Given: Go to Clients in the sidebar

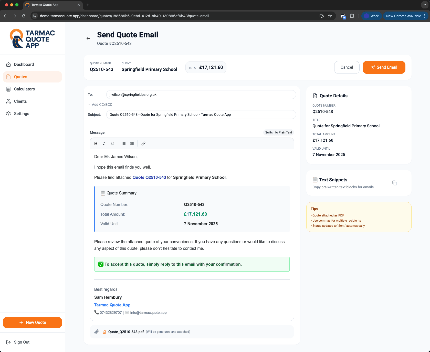Looking at the screenshot, I should 20,101.
